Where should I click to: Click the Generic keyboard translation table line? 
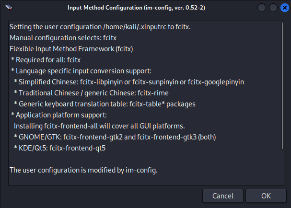[x=107, y=104]
